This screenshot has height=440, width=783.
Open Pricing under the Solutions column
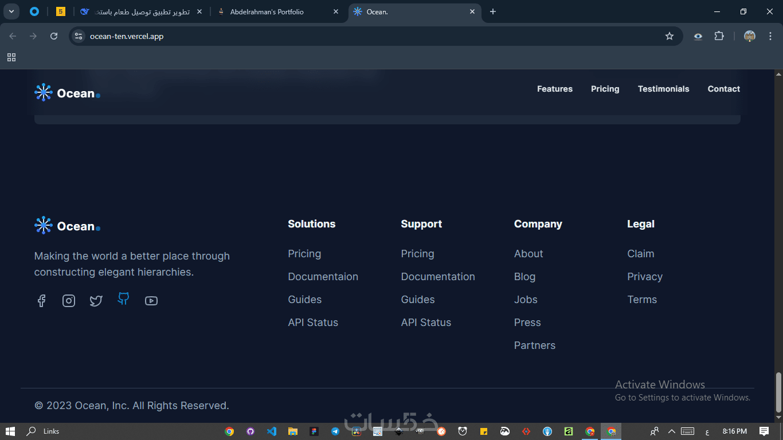point(304,254)
